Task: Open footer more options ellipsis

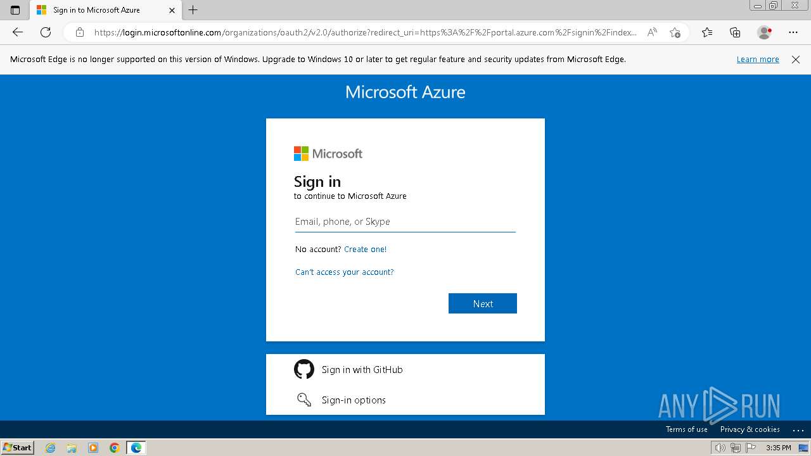Action: (798, 430)
